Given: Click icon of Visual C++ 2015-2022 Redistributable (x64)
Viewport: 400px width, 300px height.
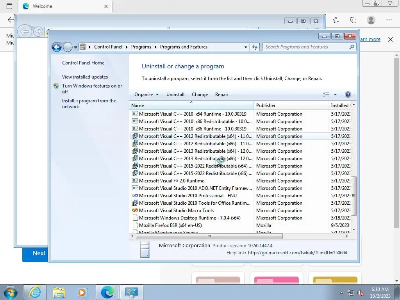Looking at the screenshot, I should tap(135, 166).
